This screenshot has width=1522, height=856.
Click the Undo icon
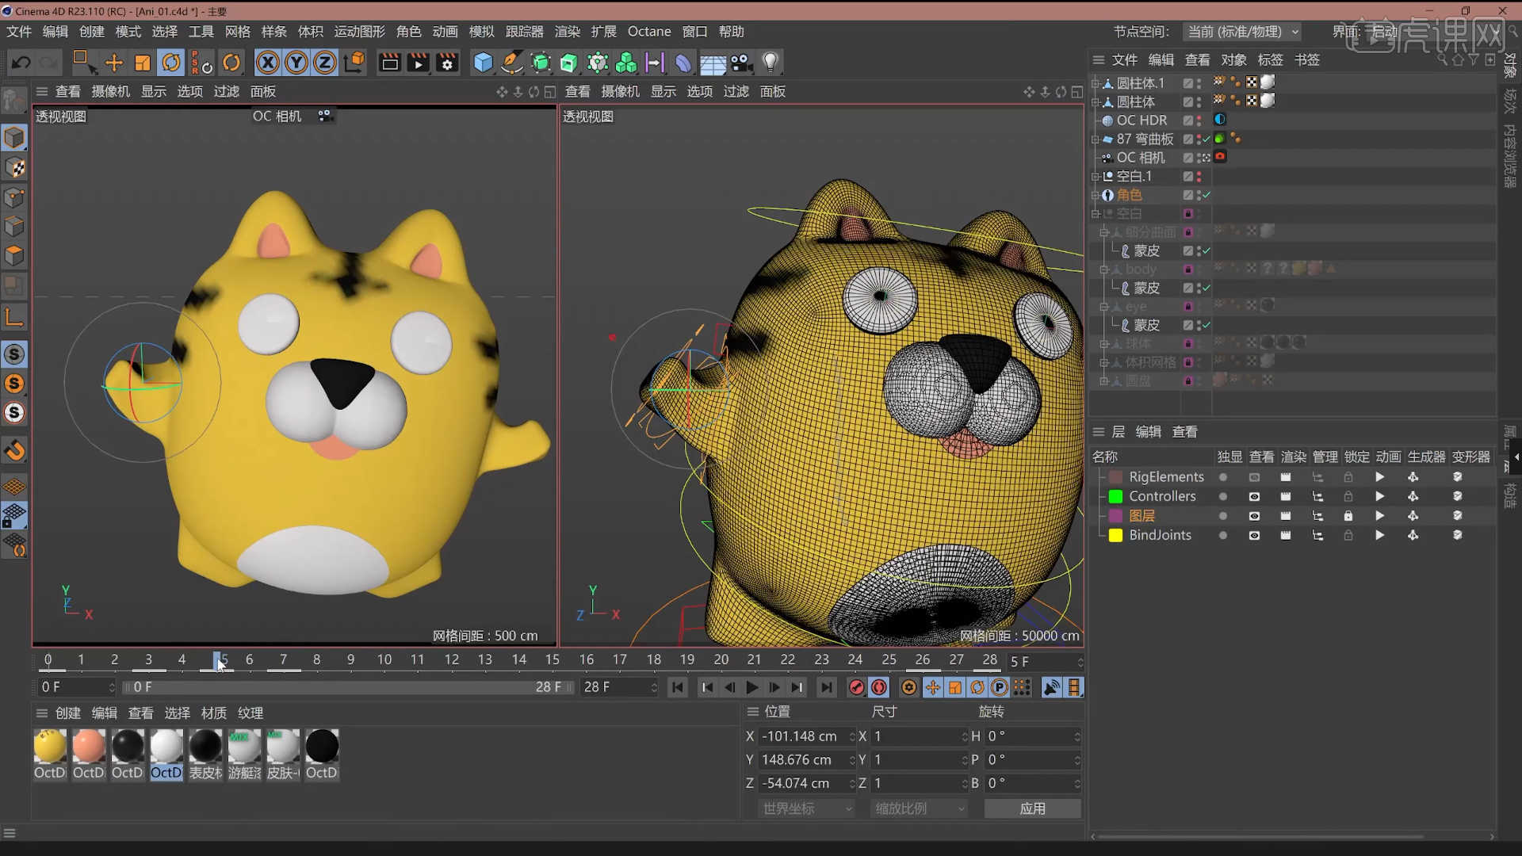21,63
